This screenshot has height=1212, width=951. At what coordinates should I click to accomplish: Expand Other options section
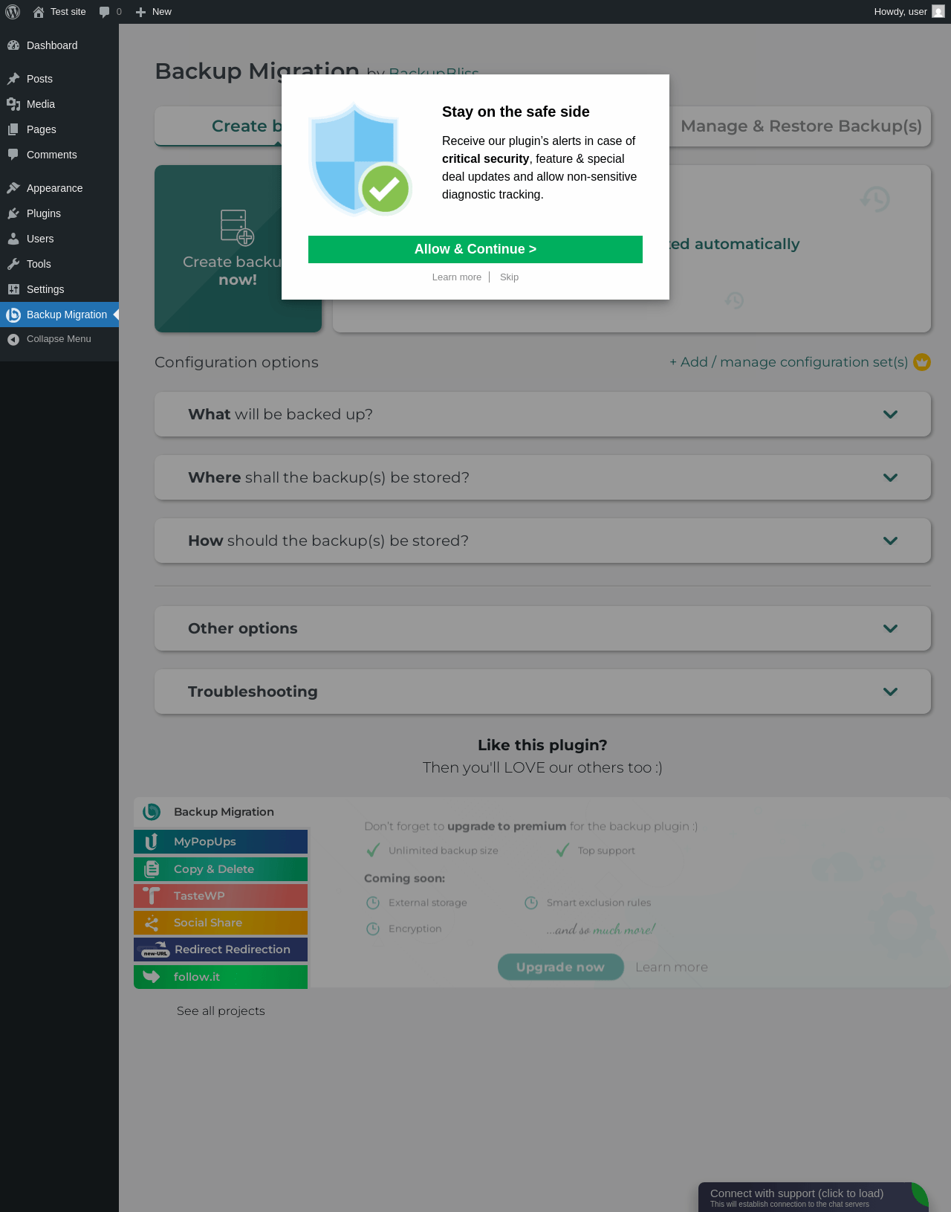pyautogui.click(x=542, y=628)
